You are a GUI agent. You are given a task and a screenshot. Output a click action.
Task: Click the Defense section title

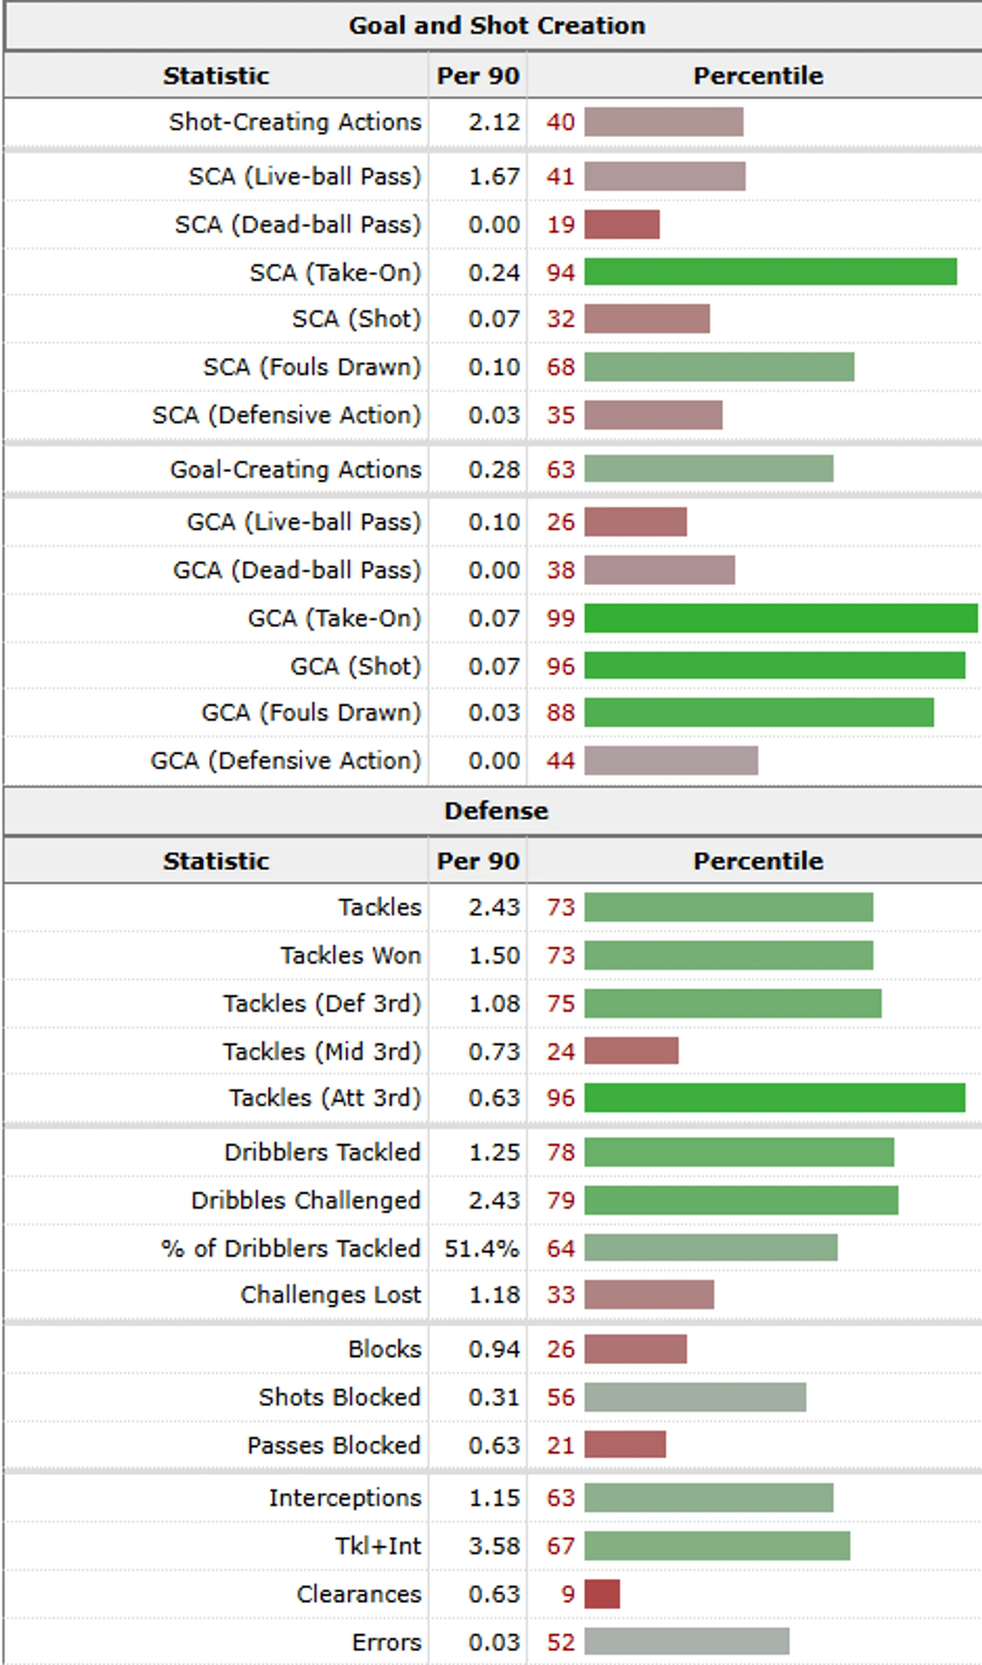click(496, 811)
